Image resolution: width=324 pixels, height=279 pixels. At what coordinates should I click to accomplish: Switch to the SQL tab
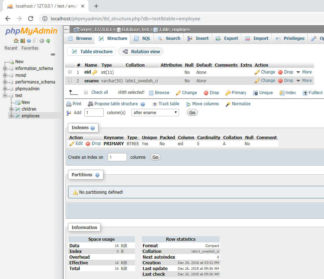coord(142,39)
